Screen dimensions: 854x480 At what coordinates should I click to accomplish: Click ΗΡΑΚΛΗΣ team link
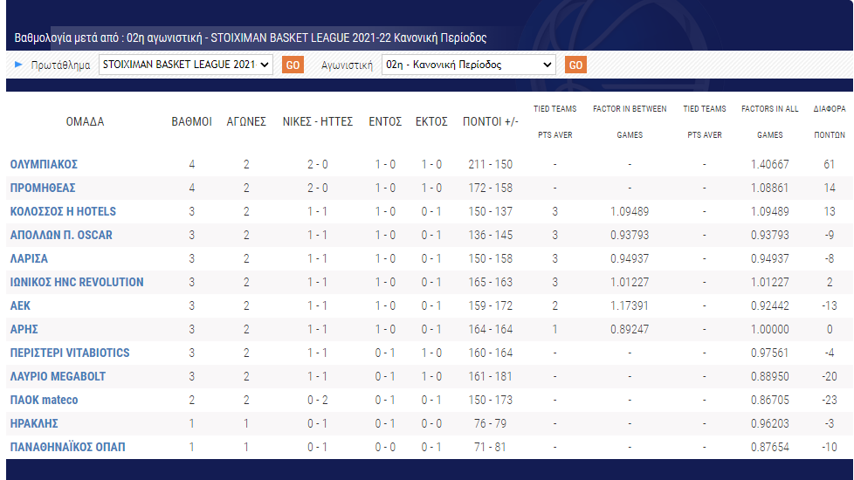34,423
